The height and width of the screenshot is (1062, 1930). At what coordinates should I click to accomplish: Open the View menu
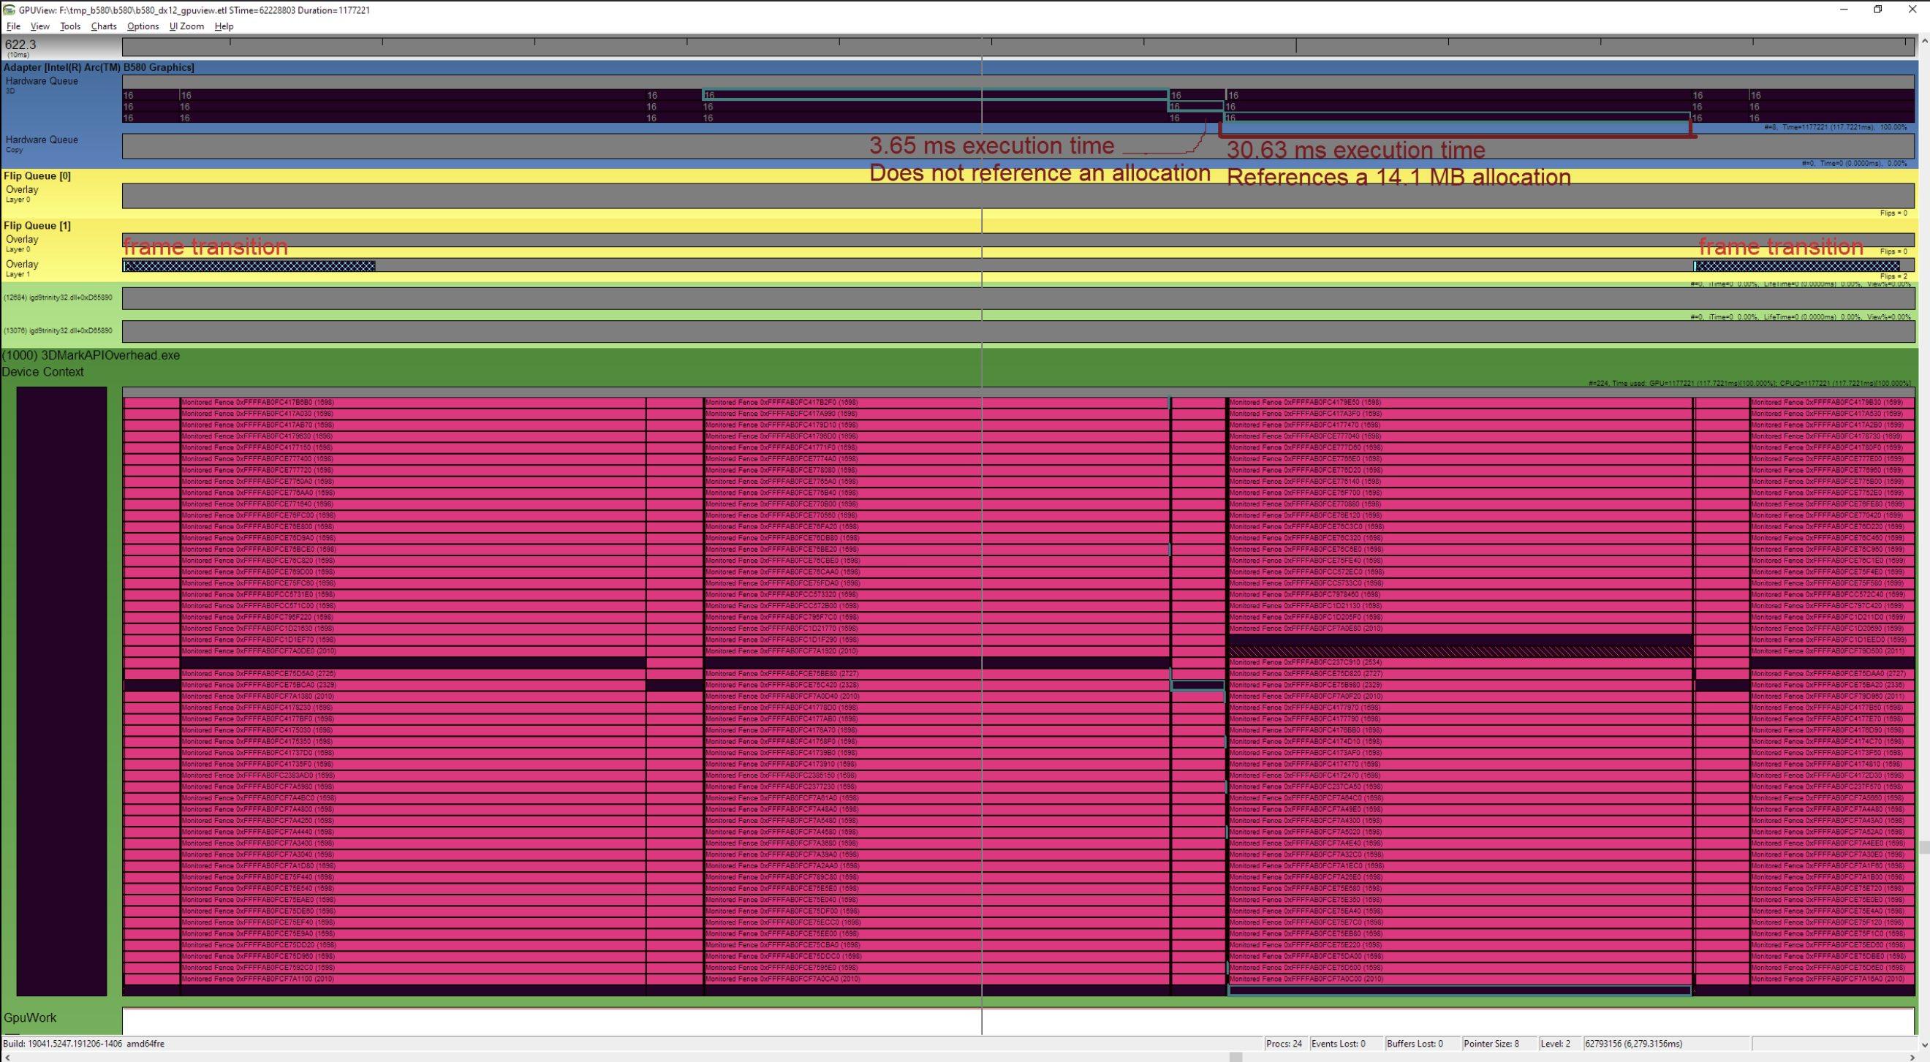coord(39,26)
